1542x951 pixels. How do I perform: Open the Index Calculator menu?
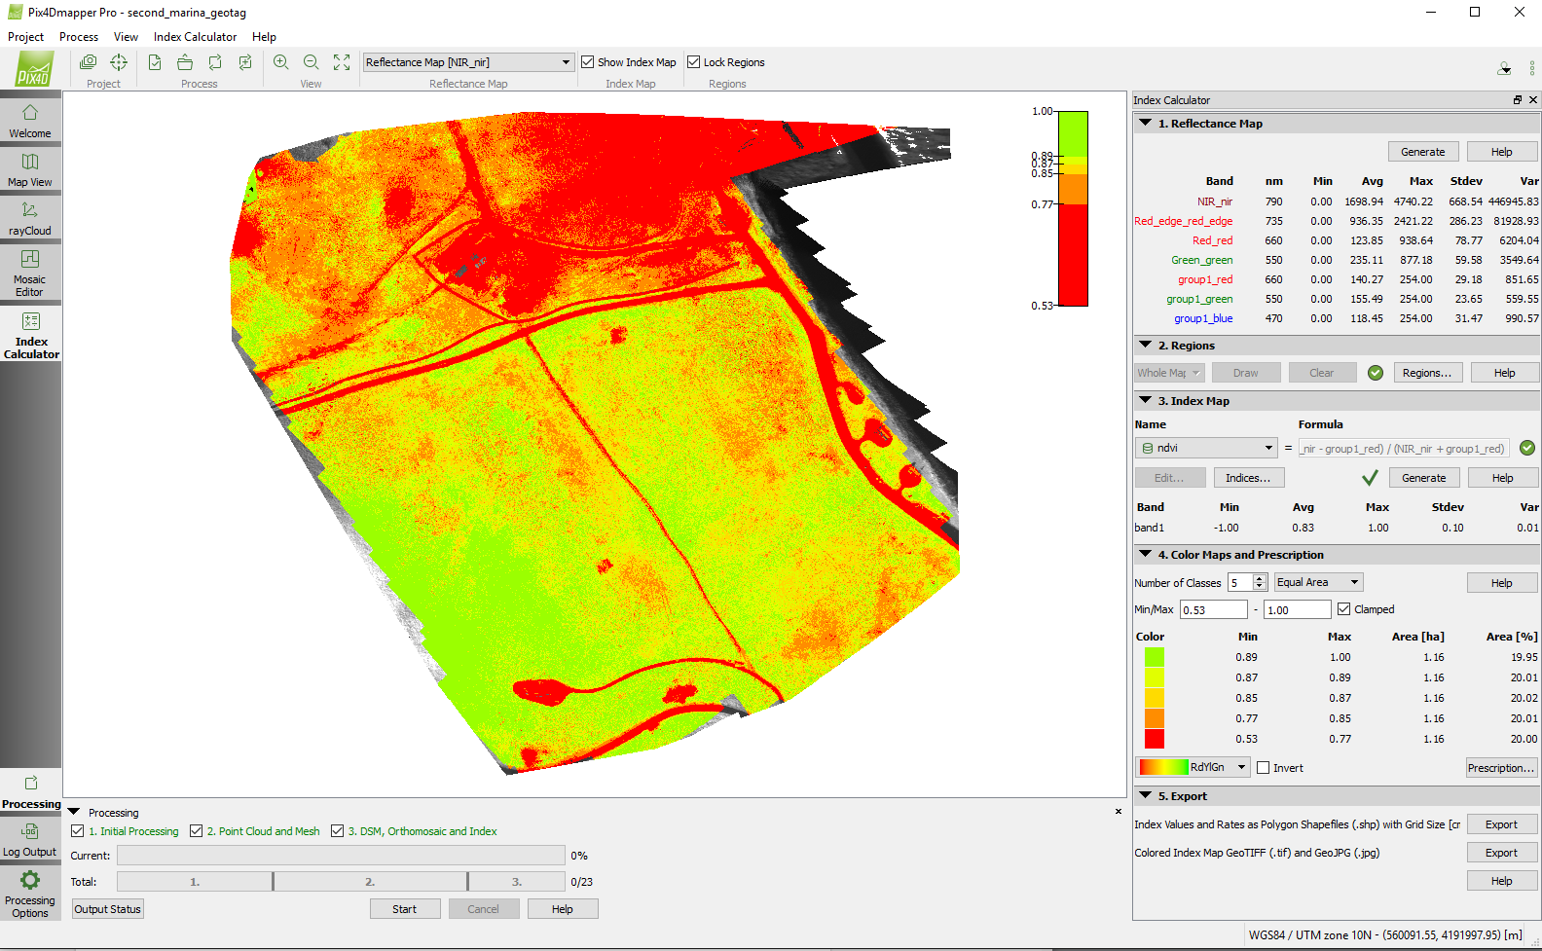click(x=195, y=37)
